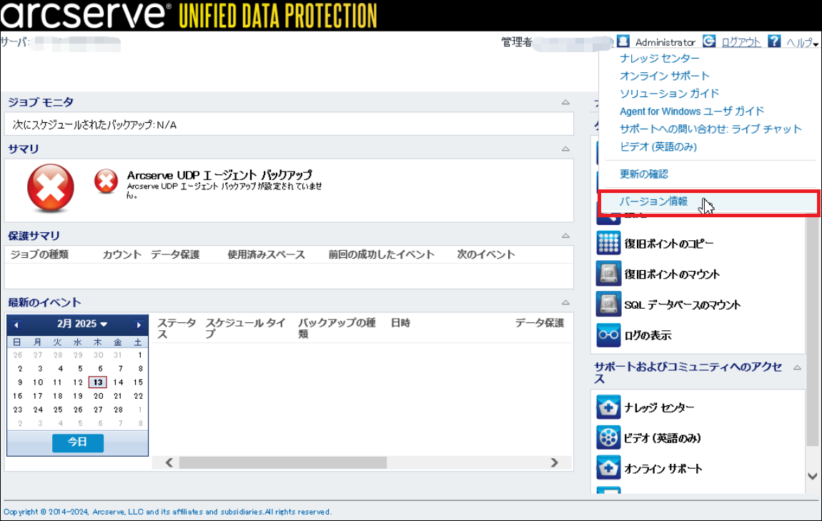Click ジョブの種類 column header

[39, 254]
